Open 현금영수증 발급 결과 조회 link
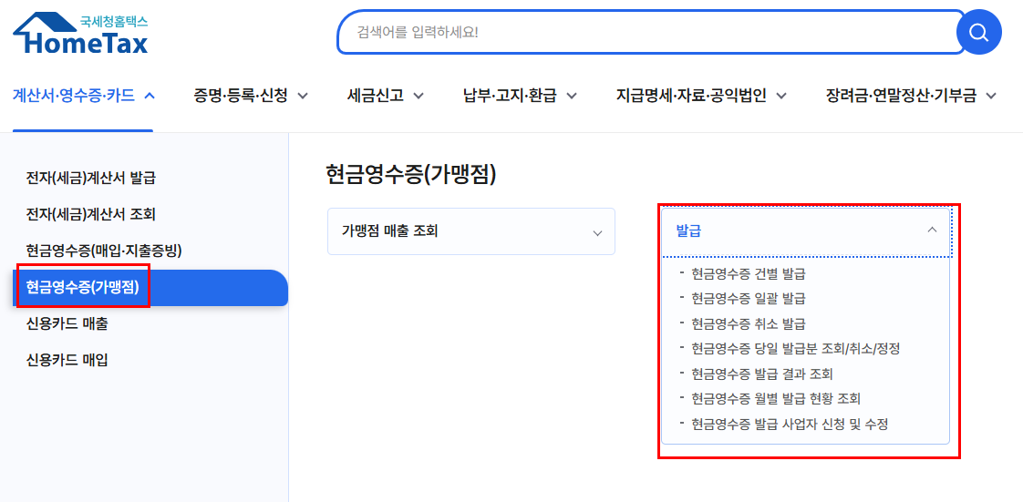1023x502 pixels. [762, 374]
